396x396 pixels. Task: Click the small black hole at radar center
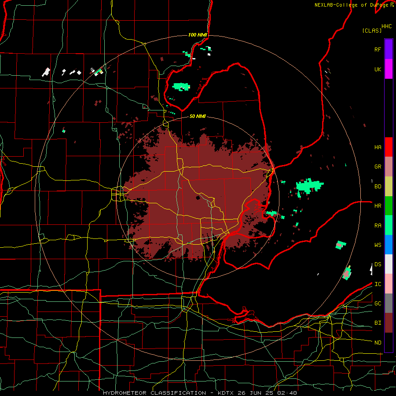(x=198, y=198)
